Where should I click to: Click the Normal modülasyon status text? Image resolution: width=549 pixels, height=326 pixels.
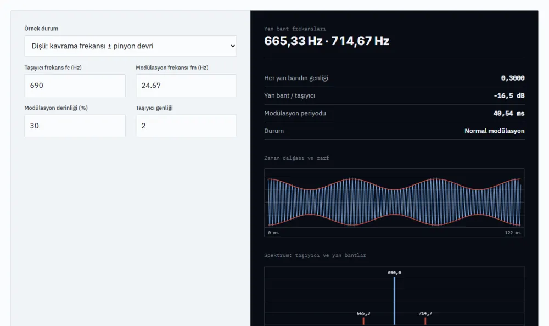[x=495, y=131]
